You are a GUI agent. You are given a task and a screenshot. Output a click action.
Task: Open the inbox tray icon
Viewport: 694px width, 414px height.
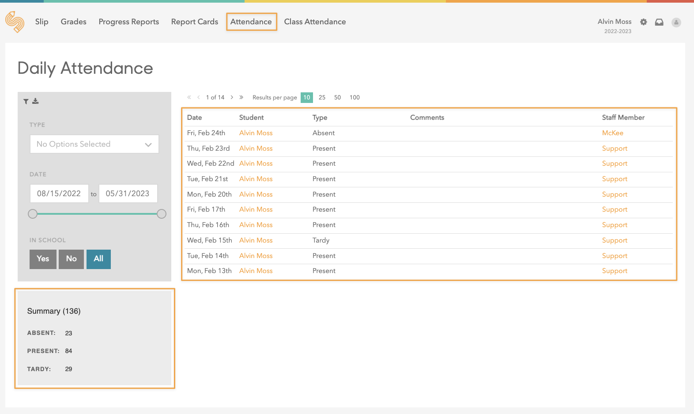coord(659,22)
